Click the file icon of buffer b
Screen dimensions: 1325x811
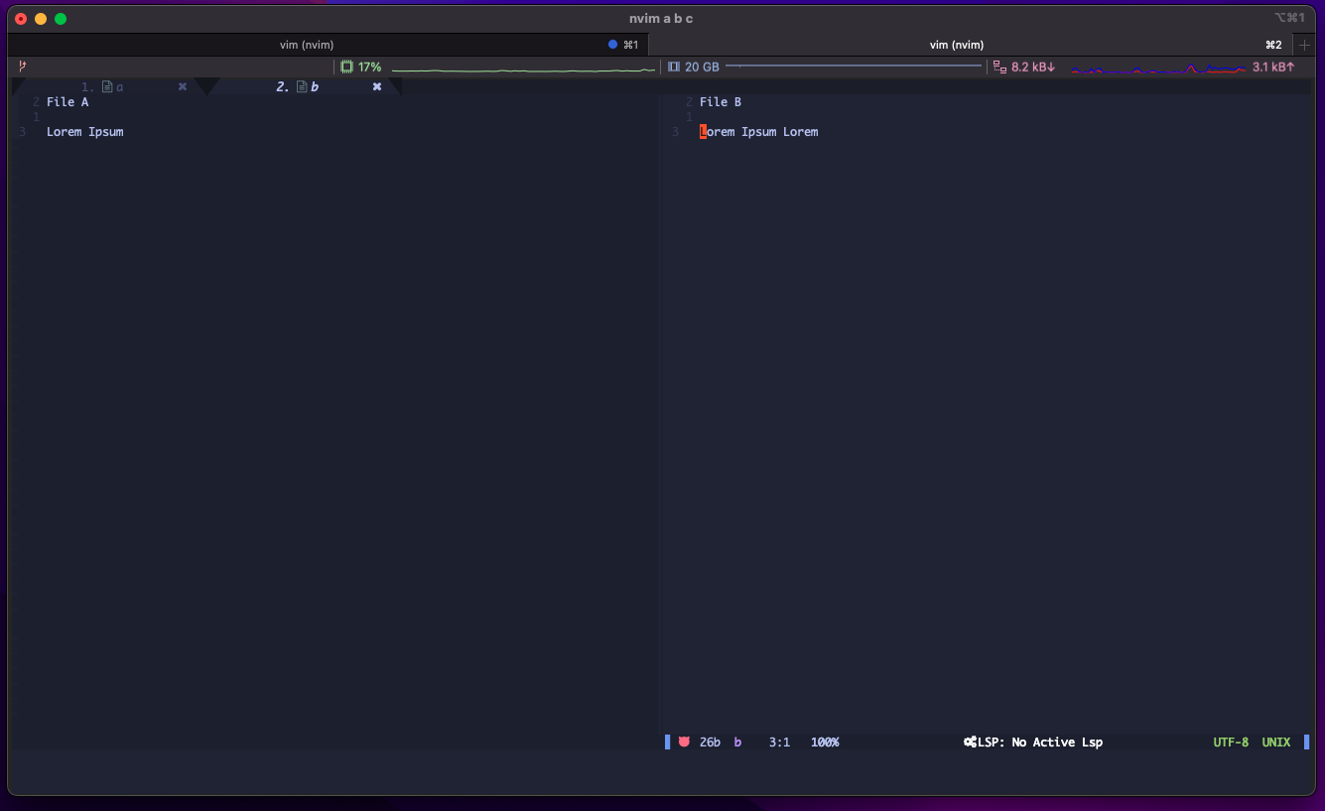coord(302,87)
